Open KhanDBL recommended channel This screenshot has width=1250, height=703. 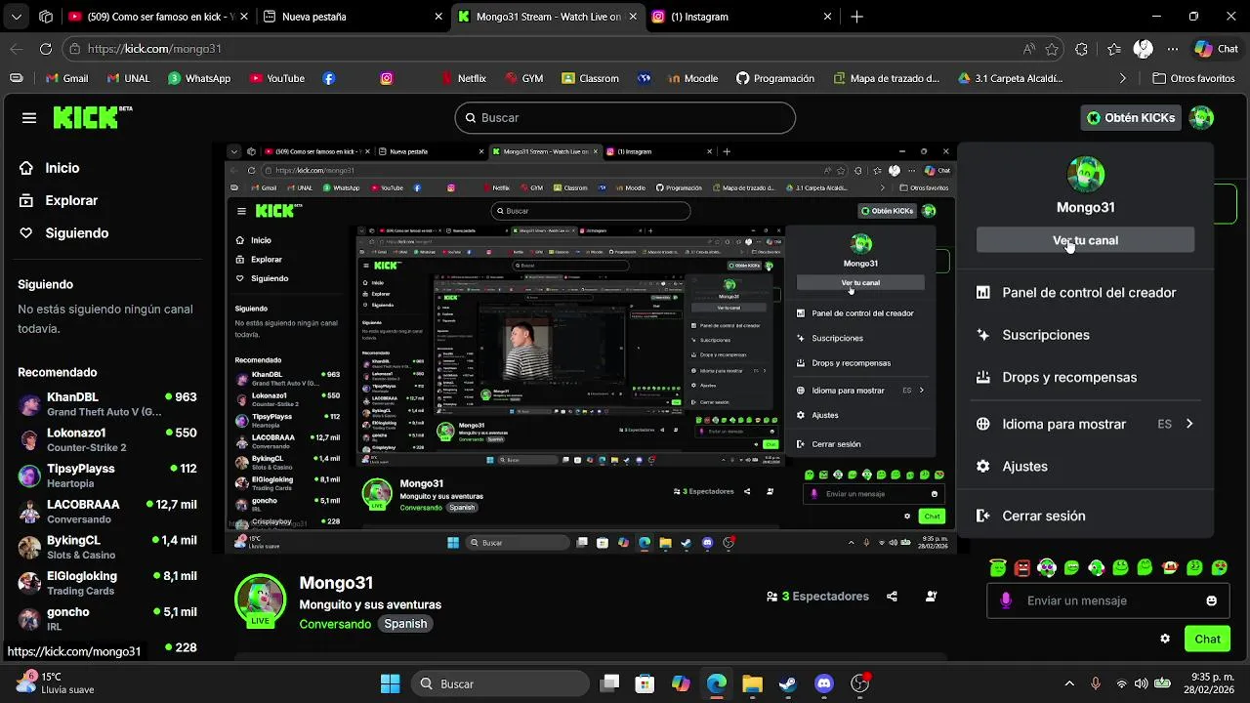[x=107, y=404]
